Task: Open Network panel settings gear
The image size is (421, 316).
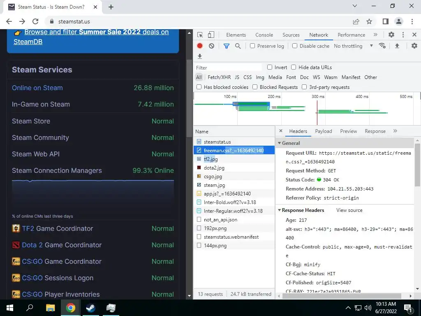Action: click(414, 46)
